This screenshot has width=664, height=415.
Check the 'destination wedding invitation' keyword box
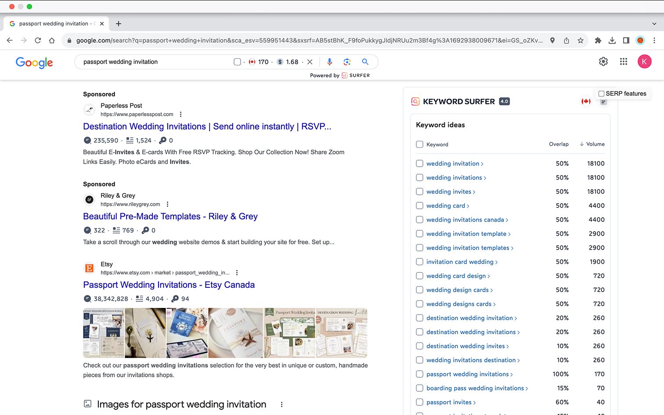click(x=419, y=318)
